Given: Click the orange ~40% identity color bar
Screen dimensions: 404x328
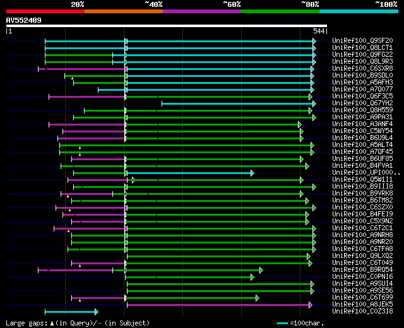Looking at the screenshot, I should click(124, 11).
